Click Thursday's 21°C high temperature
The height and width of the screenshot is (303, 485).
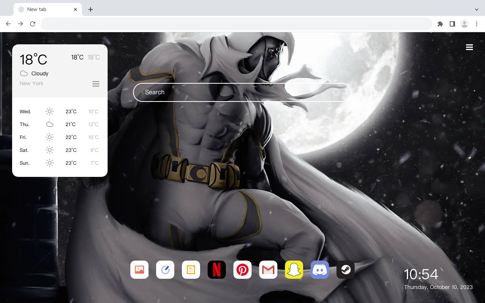(70, 124)
